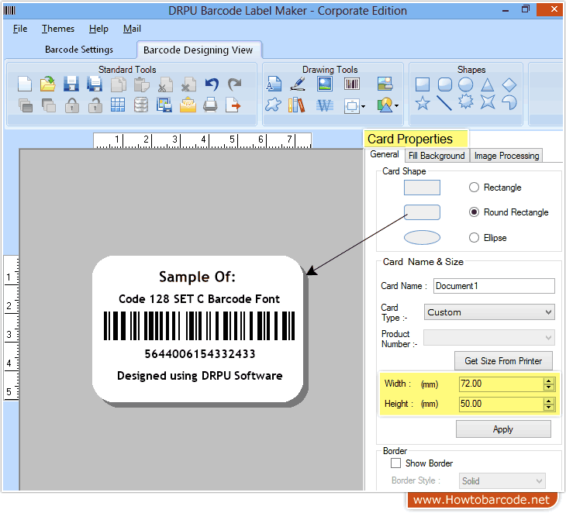The height and width of the screenshot is (513, 566).
Task: Expand the shapes picture tool dropdown arrow
Action: coord(396,105)
